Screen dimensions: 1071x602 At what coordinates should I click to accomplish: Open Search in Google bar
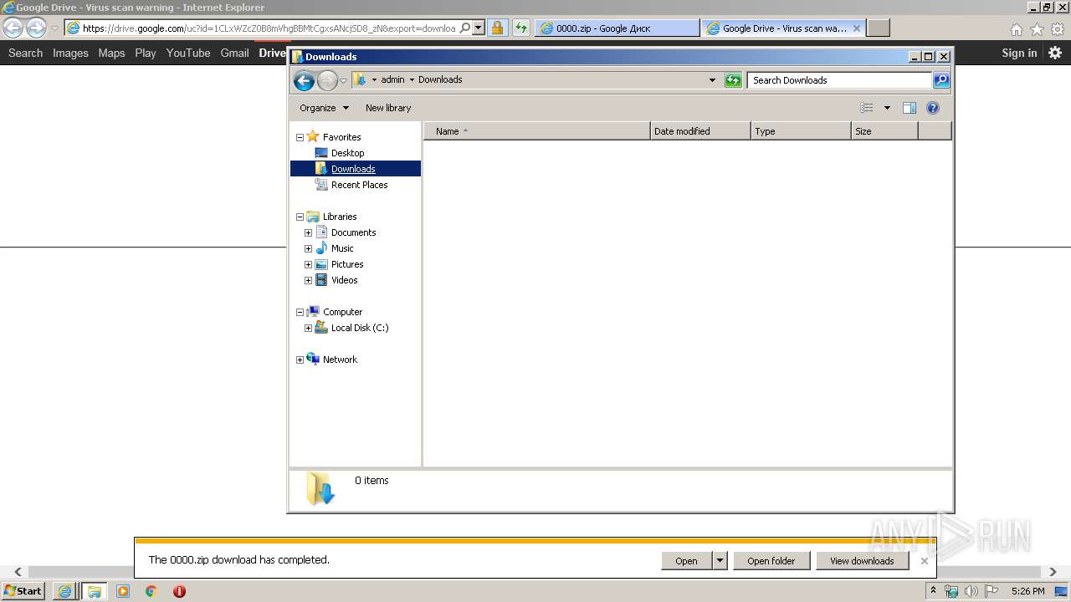(25, 53)
